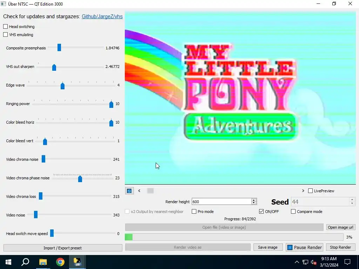Open File Explorer from taskbar
Image resolution: width=359 pixels, height=269 pixels.
[43, 262]
